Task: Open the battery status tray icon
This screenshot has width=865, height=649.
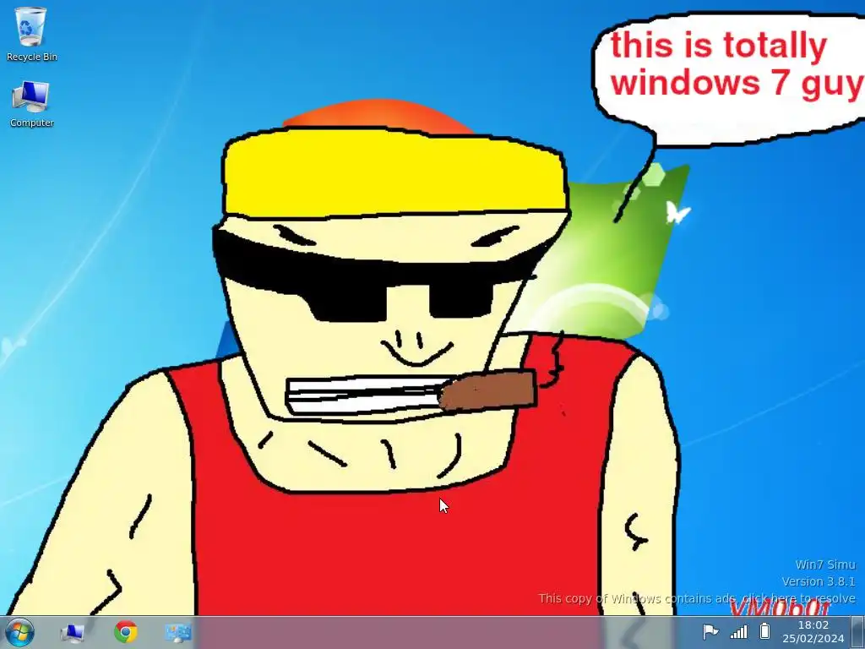Action: [764, 630]
